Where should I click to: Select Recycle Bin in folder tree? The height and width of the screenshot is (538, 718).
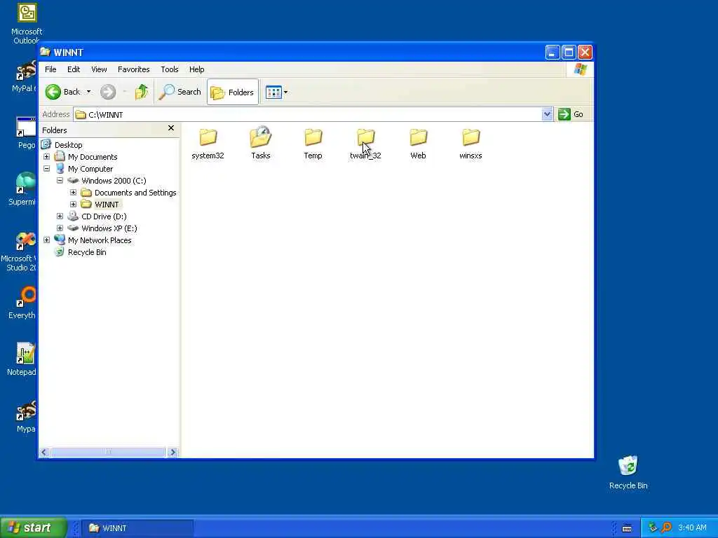click(x=87, y=252)
